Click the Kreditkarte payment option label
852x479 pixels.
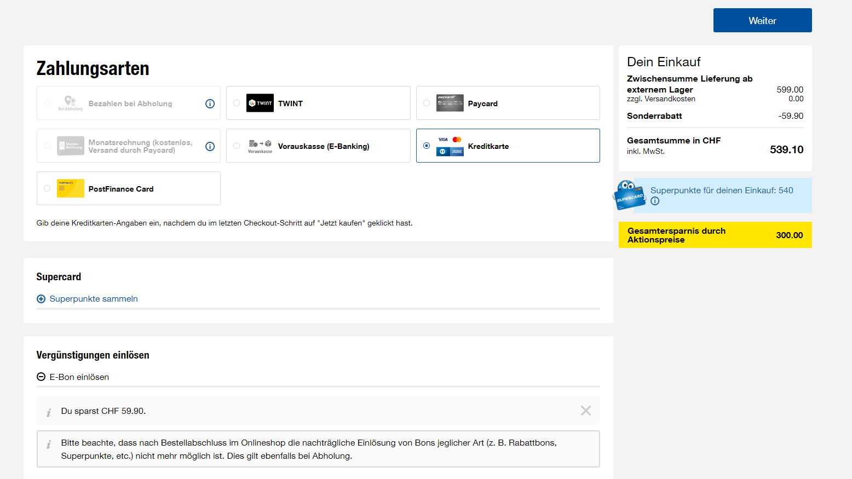pos(488,146)
